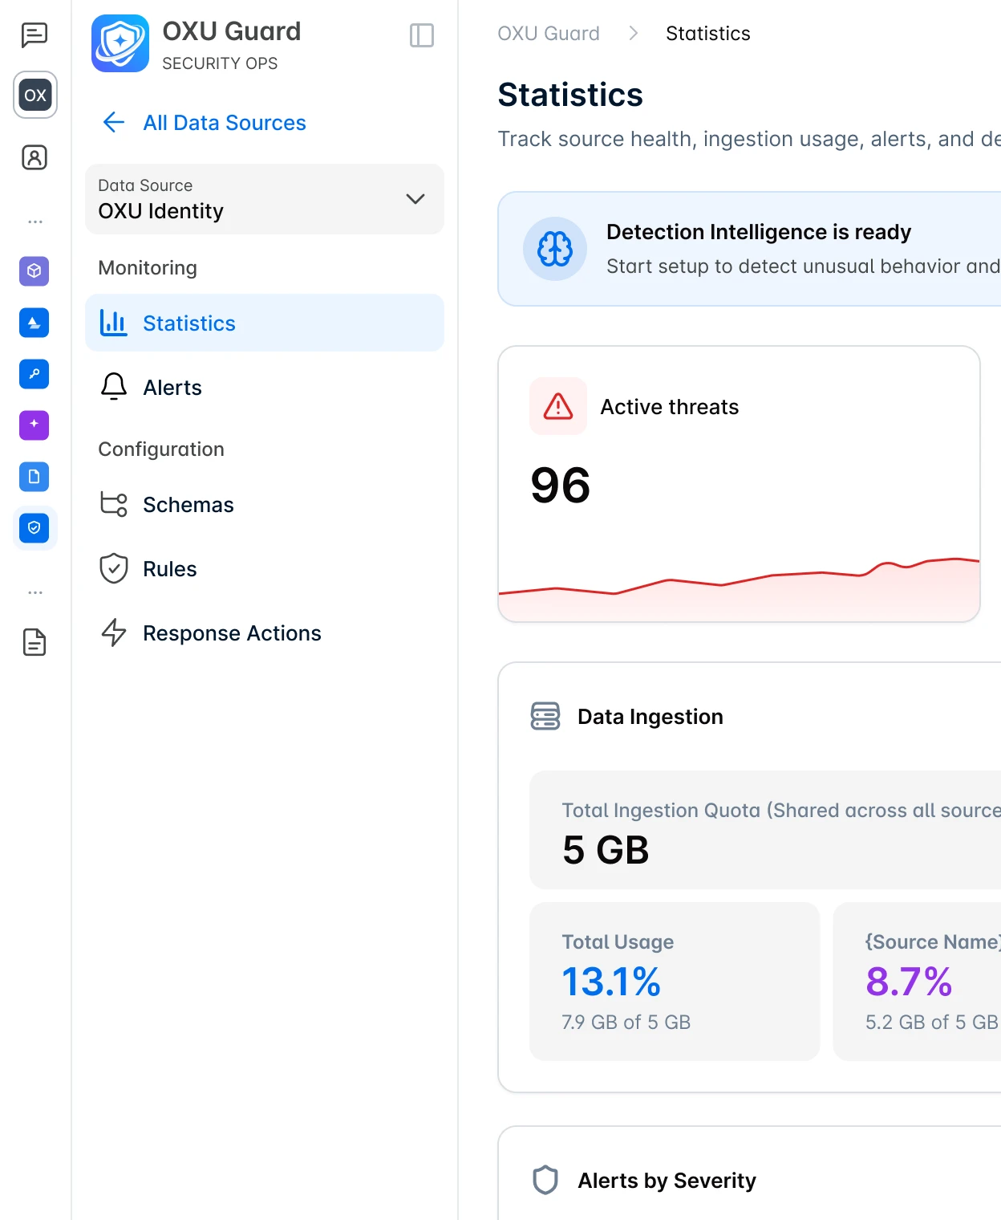Go to Alerts in the sidebar
Image resolution: width=1001 pixels, height=1220 pixels.
click(265, 387)
